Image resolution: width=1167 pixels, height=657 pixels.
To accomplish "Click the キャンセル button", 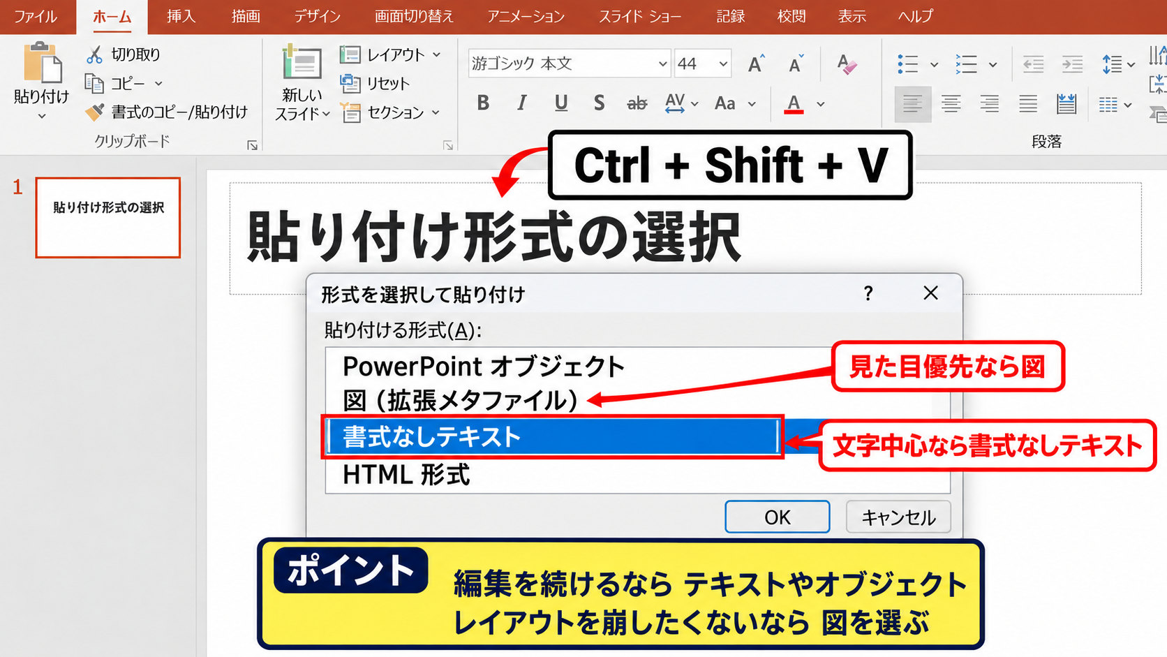I will coord(898,517).
